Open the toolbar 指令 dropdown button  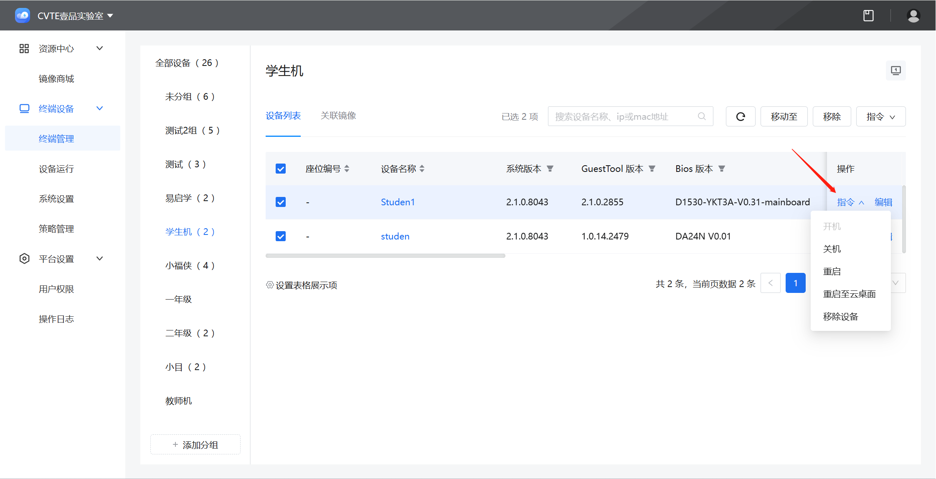(x=881, y=116)
